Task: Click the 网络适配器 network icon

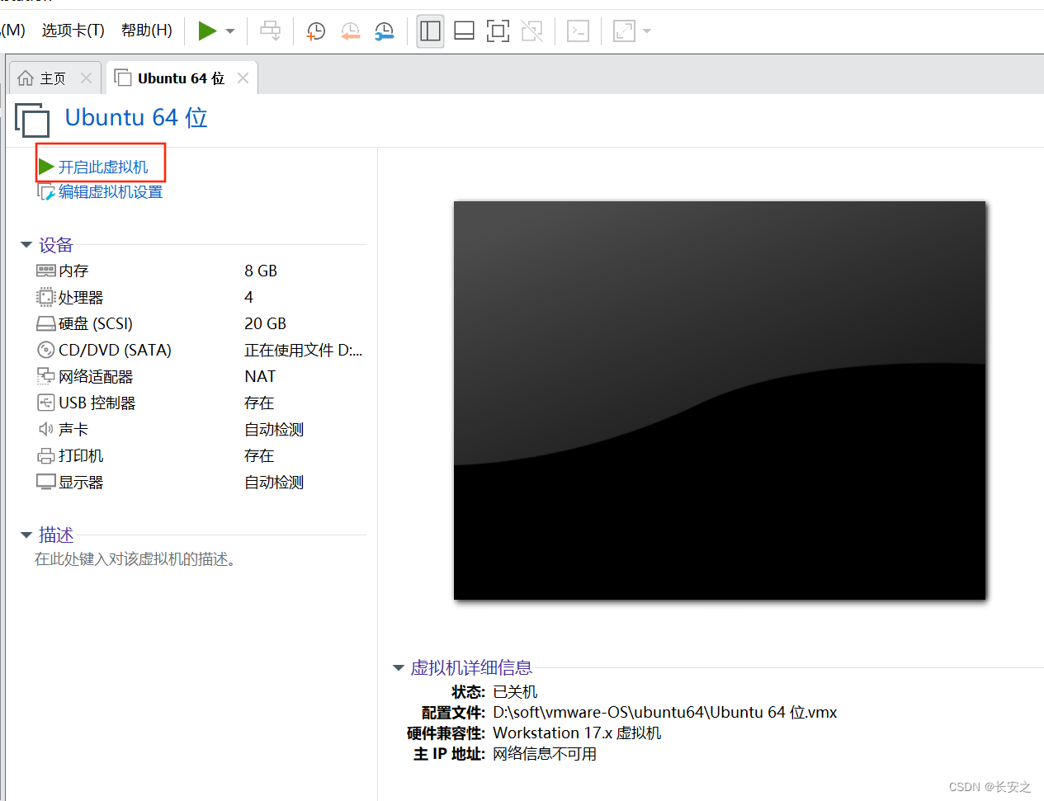Action: [46, 376]
